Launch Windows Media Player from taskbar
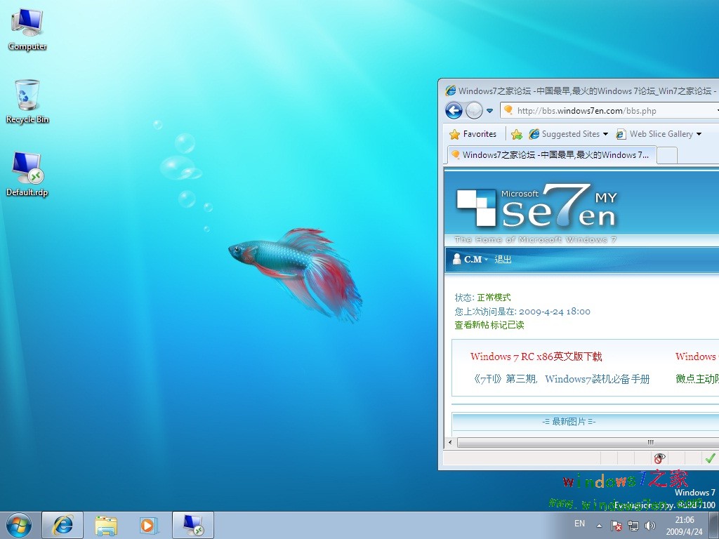The height and width of the screenshot is (539, 719). click(x=149, y=525)
